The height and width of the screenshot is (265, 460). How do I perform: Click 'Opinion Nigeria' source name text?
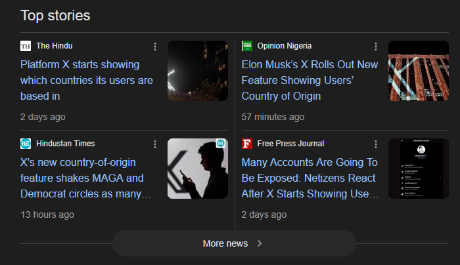[x=285, y=46]
